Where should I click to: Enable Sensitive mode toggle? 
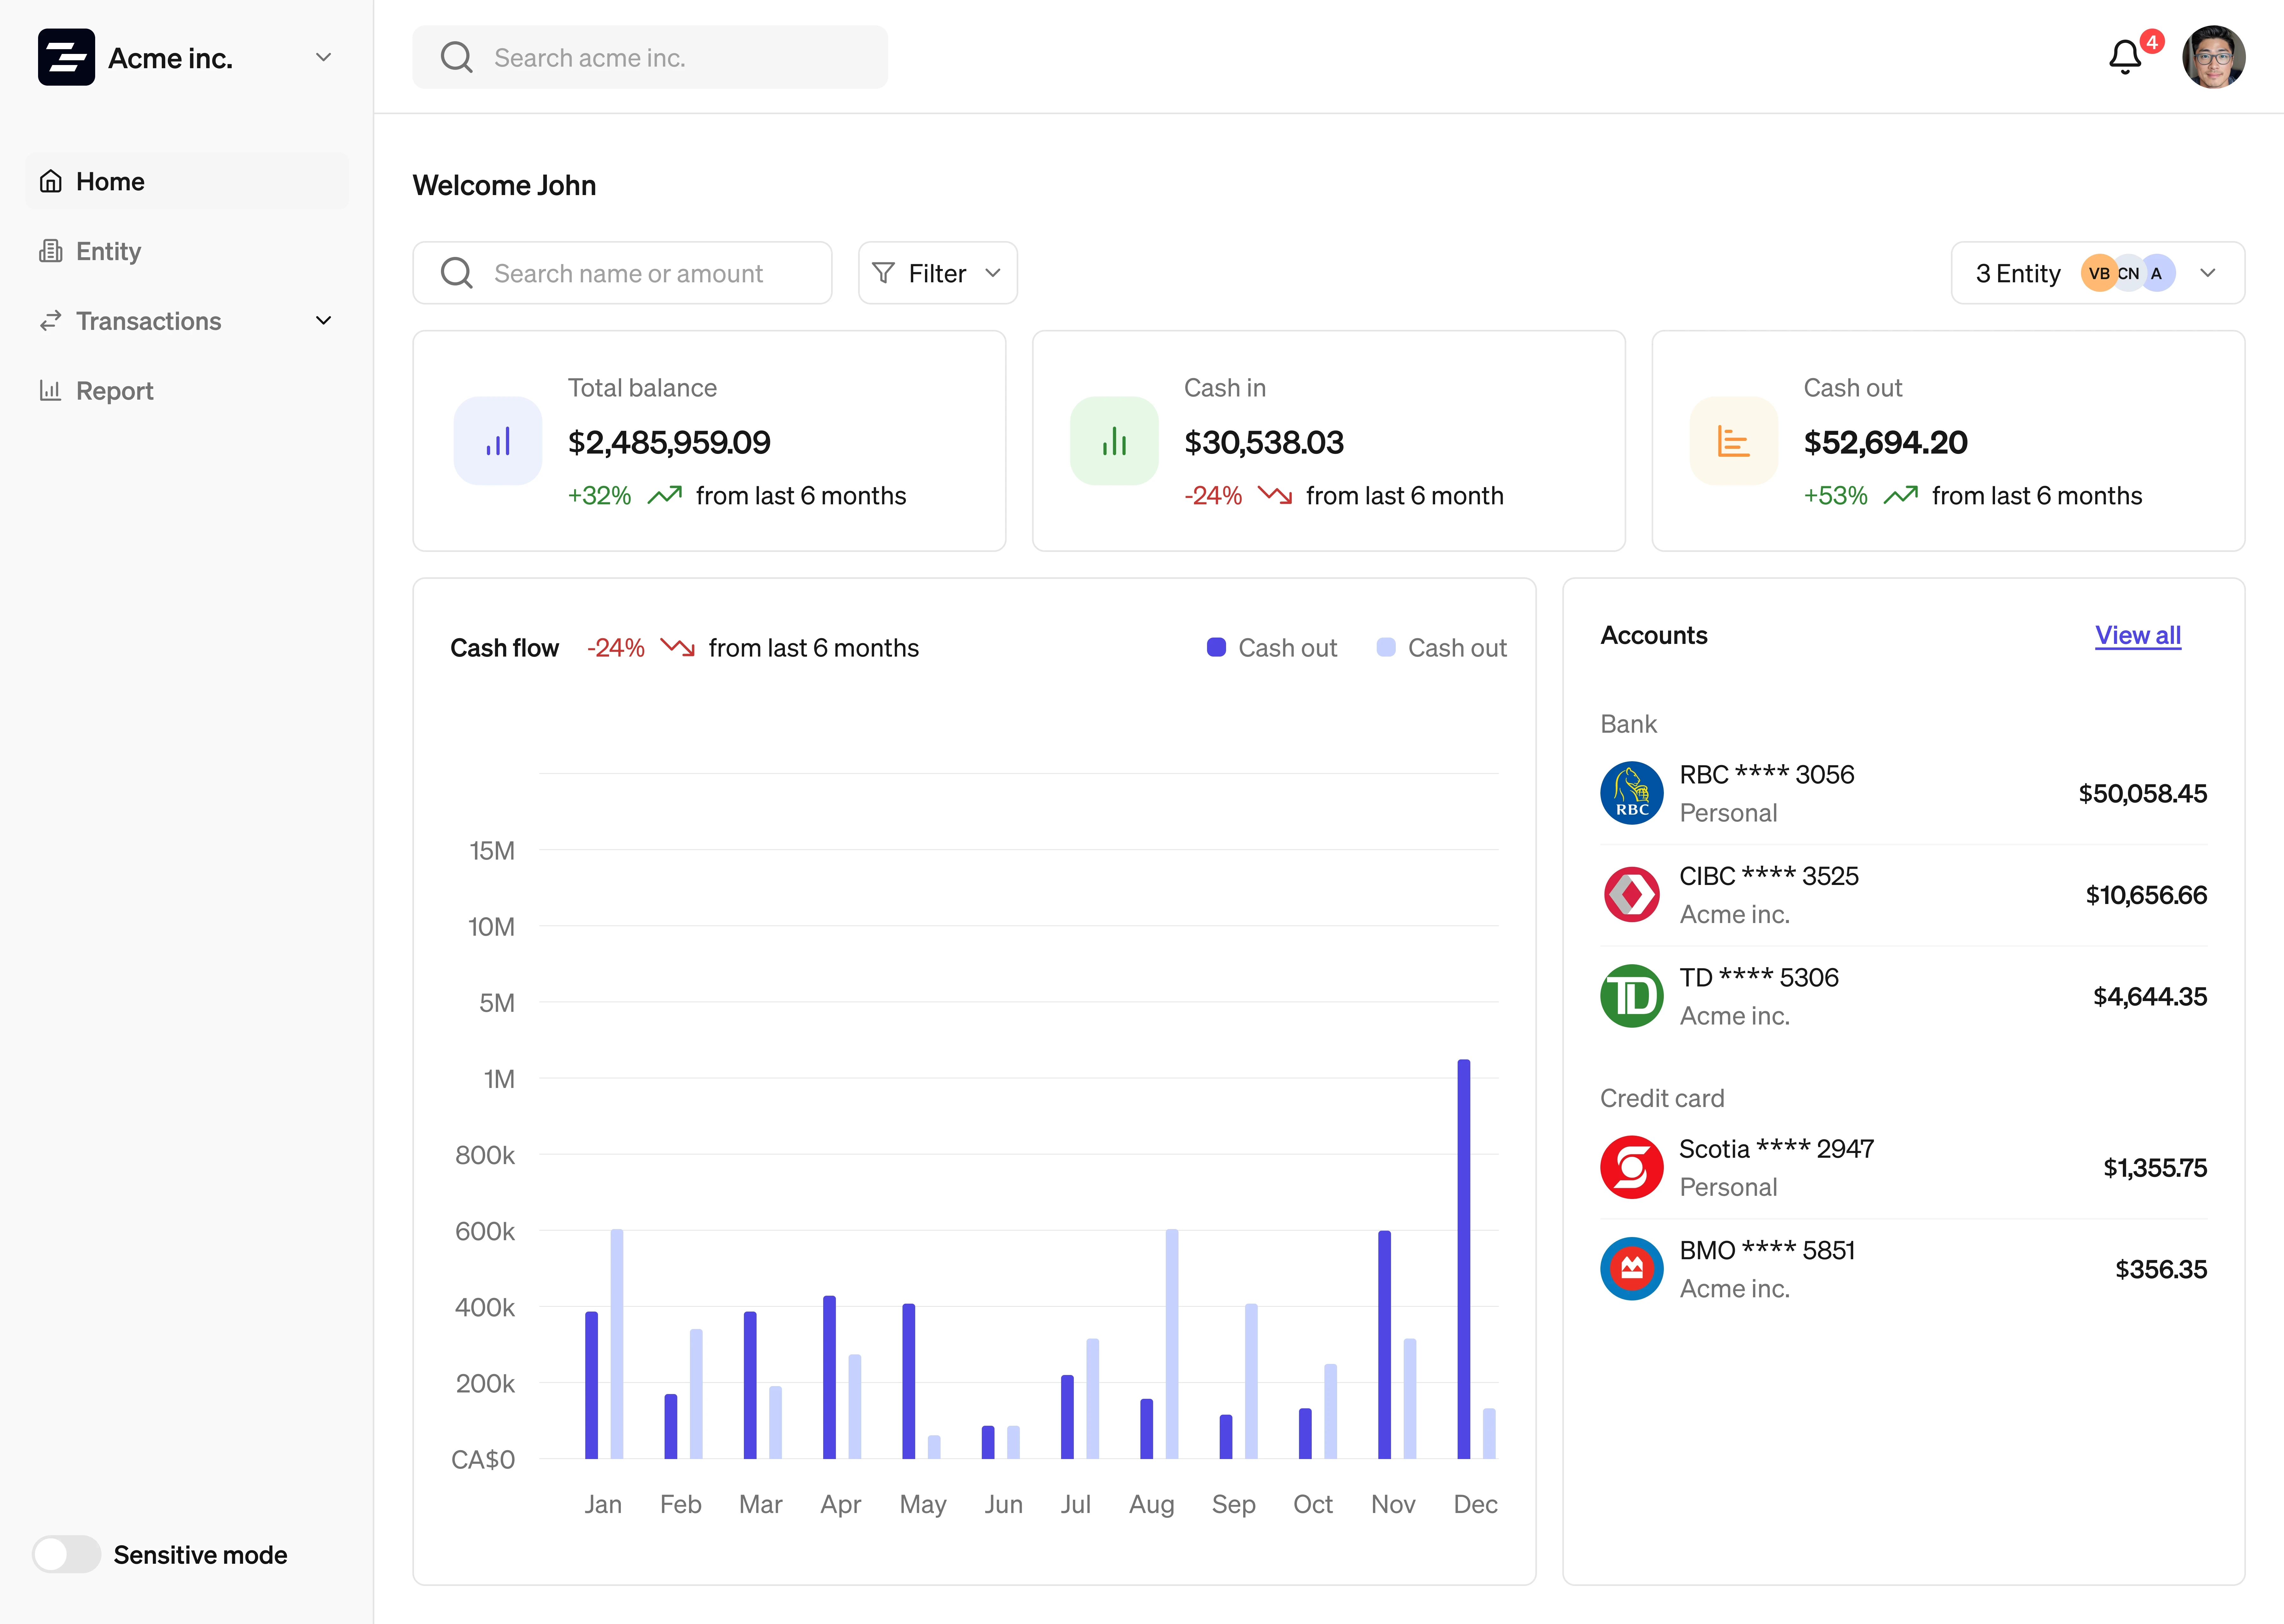[66, 1554]
